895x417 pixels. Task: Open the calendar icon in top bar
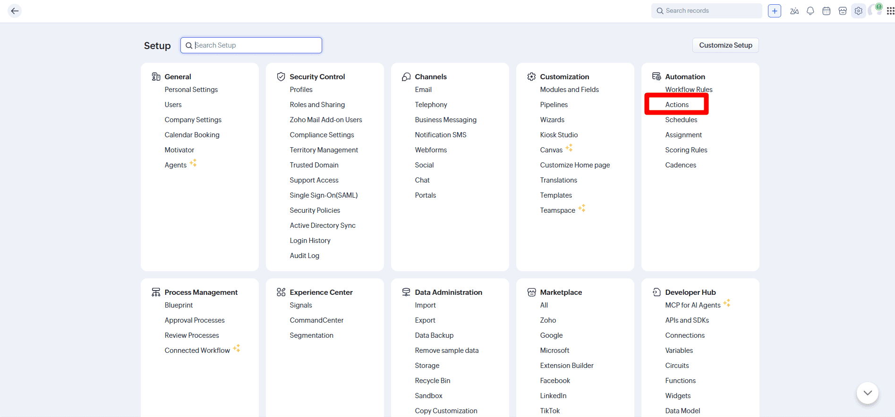click(827, 11)
